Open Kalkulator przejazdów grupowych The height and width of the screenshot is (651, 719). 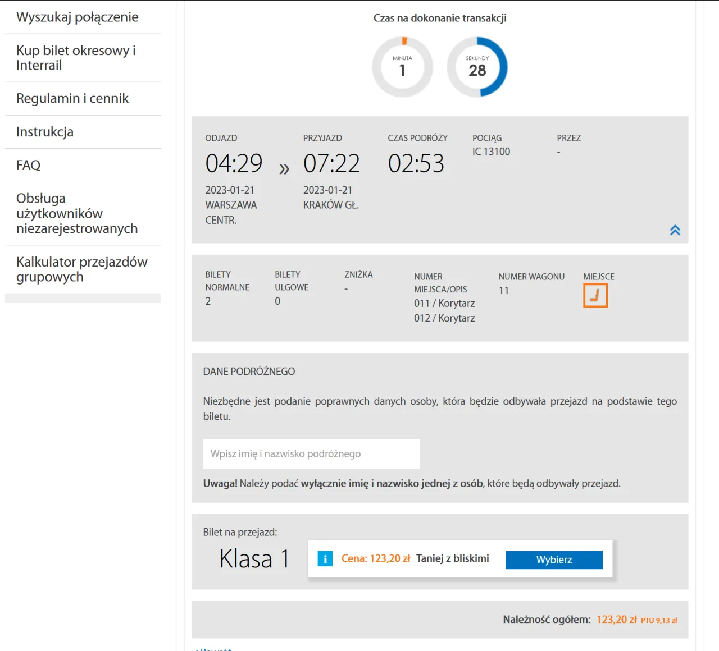(x=81, y=269)
